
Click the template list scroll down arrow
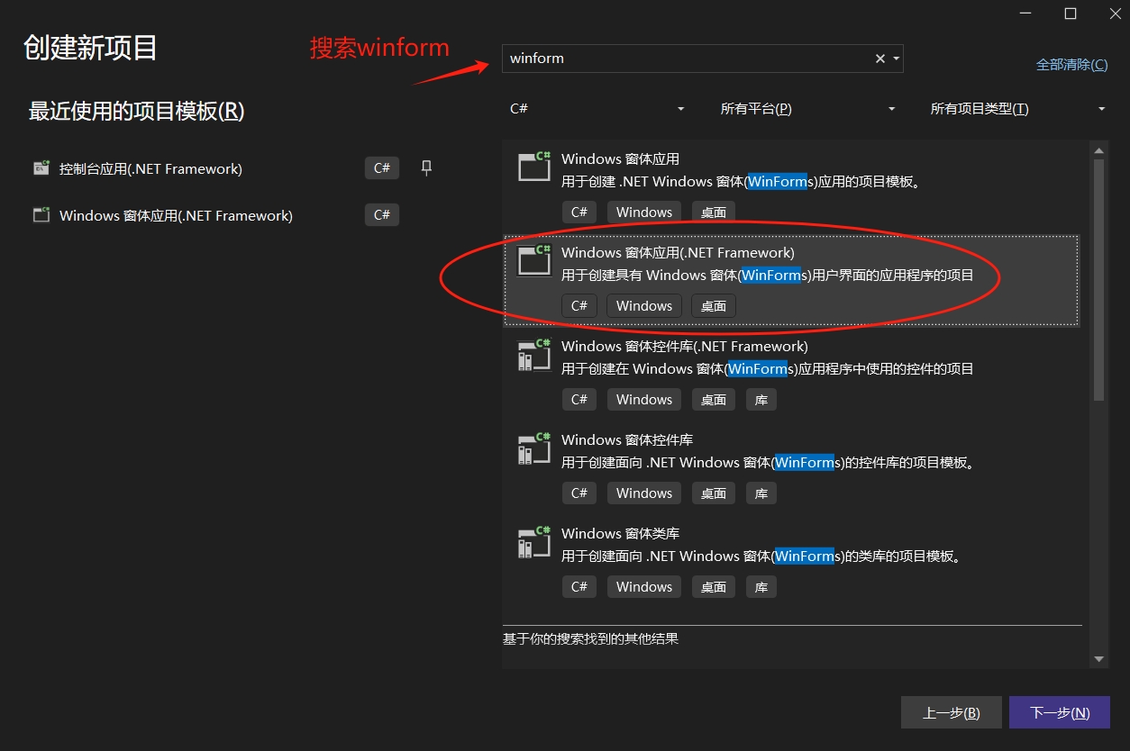(x=1098, y=659)
